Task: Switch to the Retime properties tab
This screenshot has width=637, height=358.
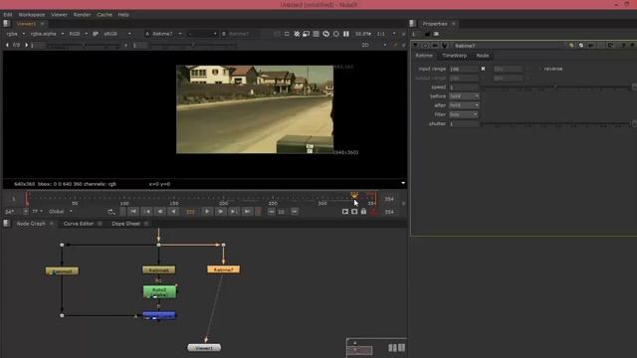Action: pos(424,56)
